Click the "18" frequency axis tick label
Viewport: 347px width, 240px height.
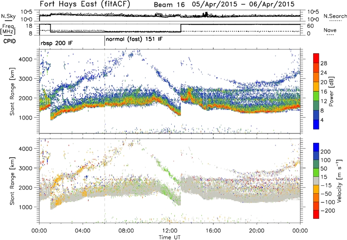tap(29, 26)
